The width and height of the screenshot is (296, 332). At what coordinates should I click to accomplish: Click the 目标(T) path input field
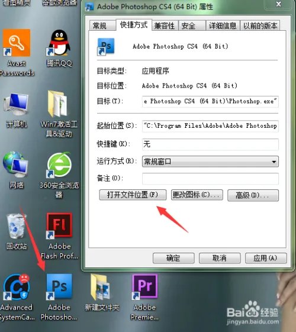pos(210,101)
